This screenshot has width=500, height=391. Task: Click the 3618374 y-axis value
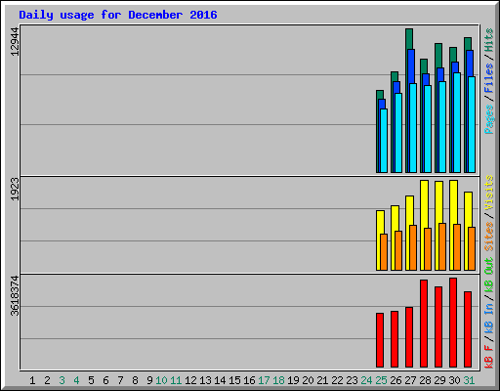tap(15, 296)
